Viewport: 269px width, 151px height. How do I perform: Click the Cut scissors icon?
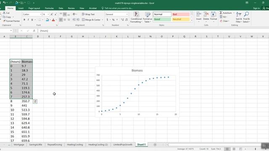coord(4,13)
